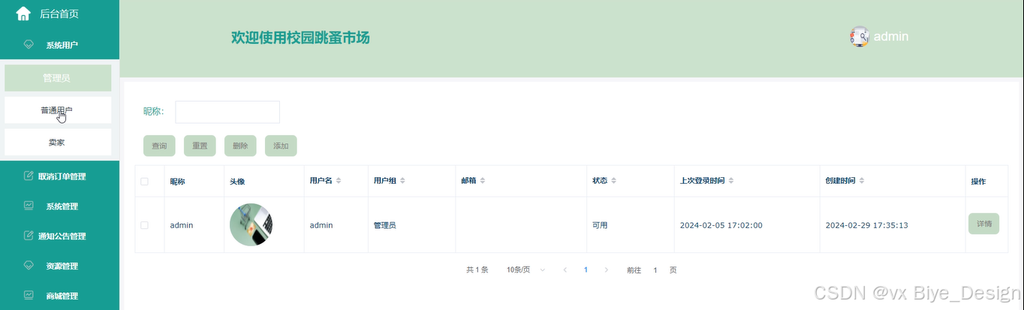Toggle the select-all checkbox in table header
Image resolution: width=1024 pixels, height=310 pixels.
pyautogui.click(x=144, y=181)
